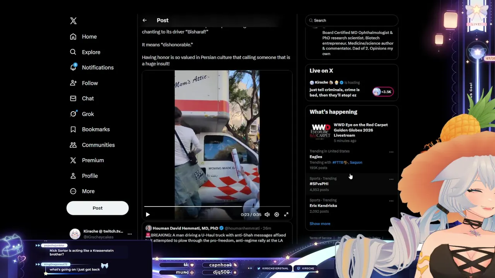The image size is (495, 278).
Task: Open the More menu label
Action: click(88, 191)
